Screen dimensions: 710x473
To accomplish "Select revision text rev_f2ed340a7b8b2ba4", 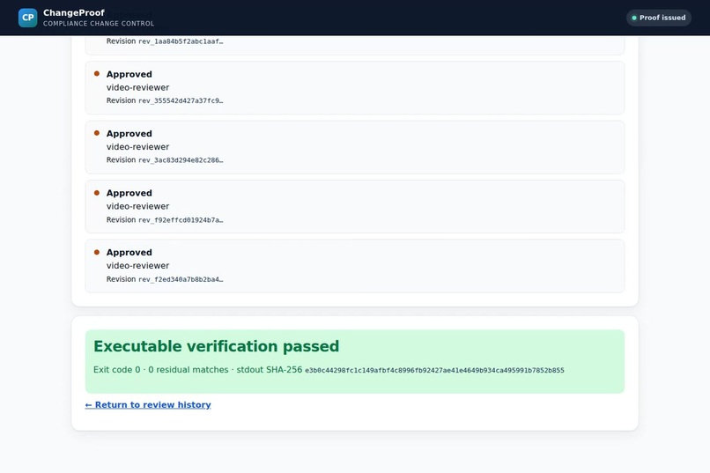I will coord(181,279).
